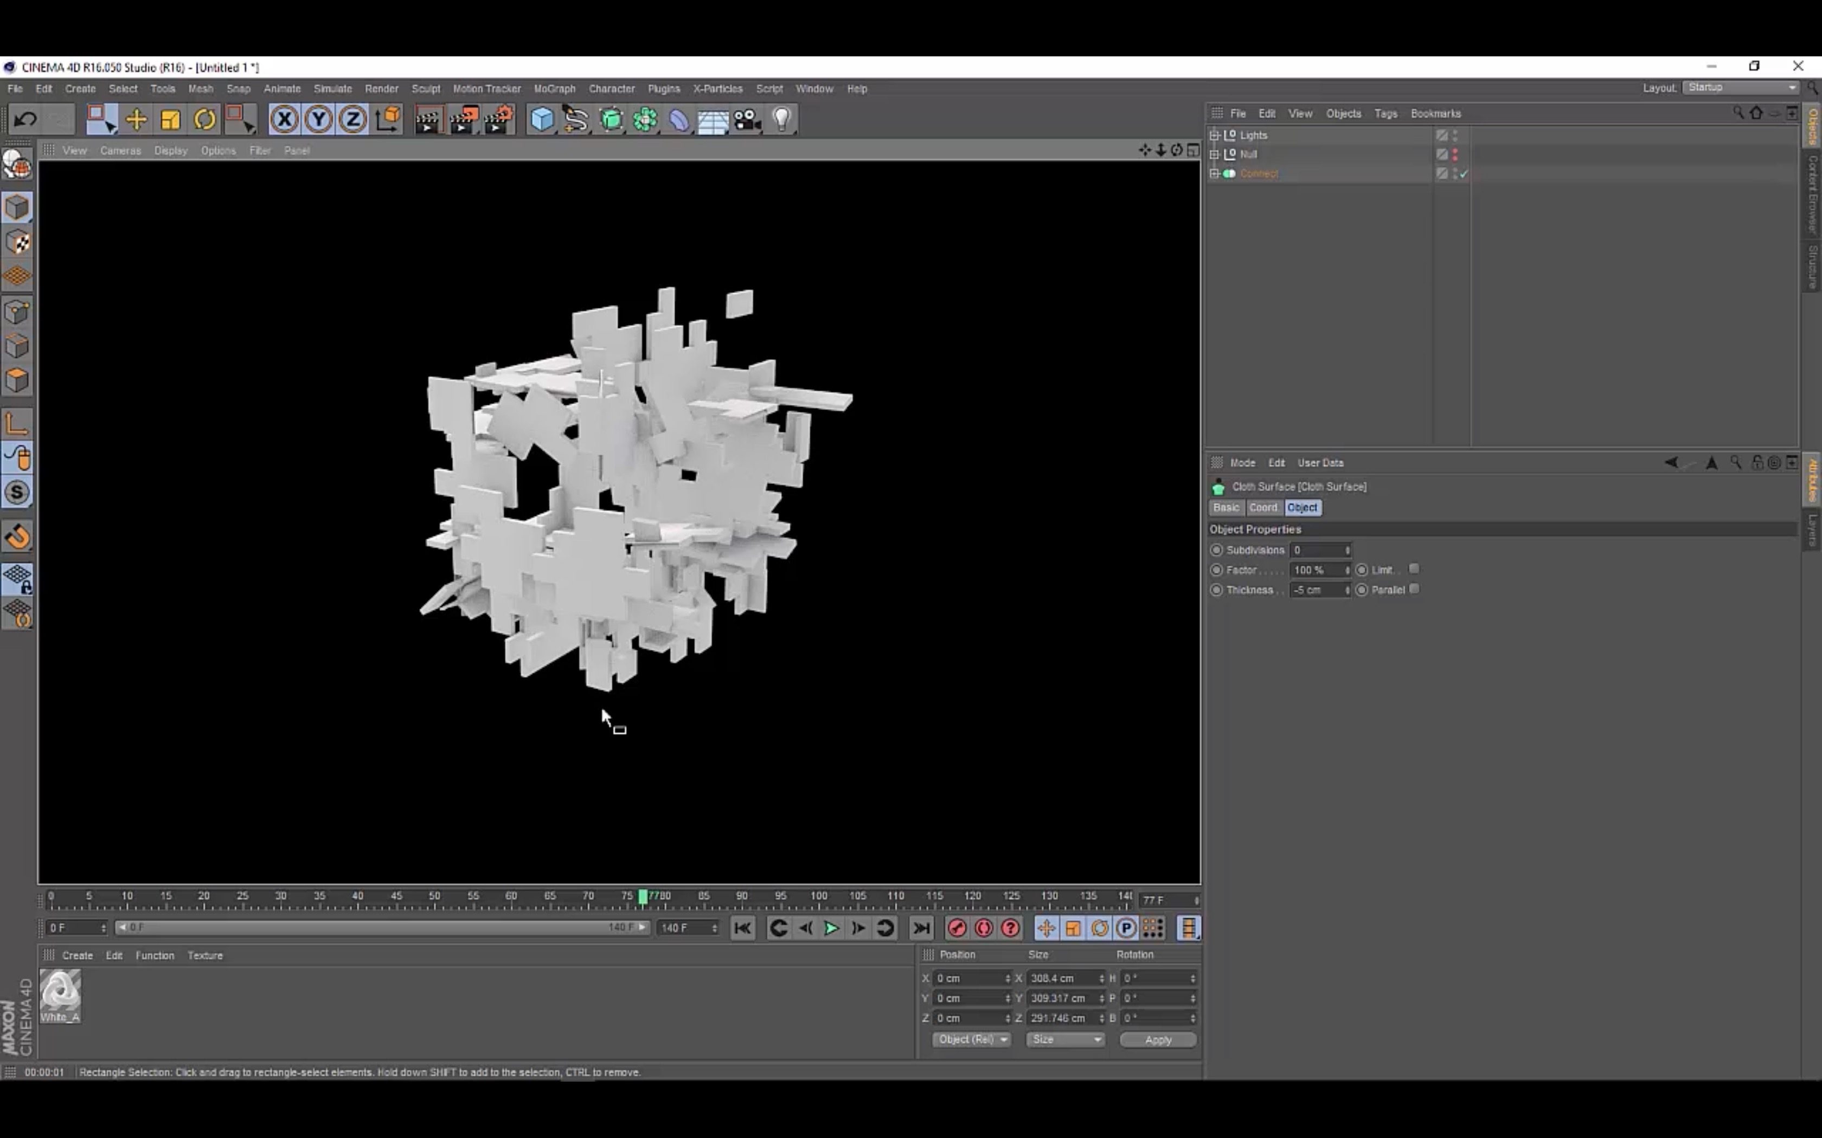Click the Size X input field
The image size is (1822, 1138).
tap(1066, 979)
